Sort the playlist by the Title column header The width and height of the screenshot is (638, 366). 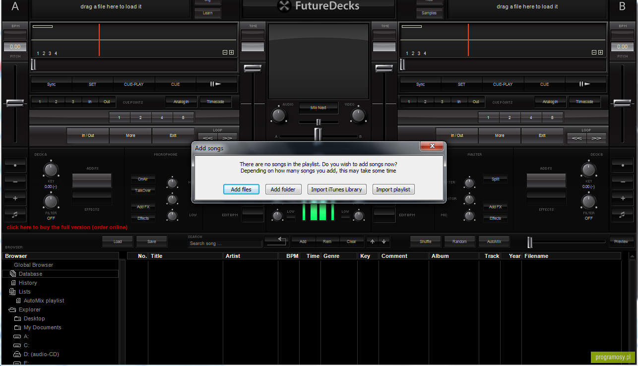186,256
